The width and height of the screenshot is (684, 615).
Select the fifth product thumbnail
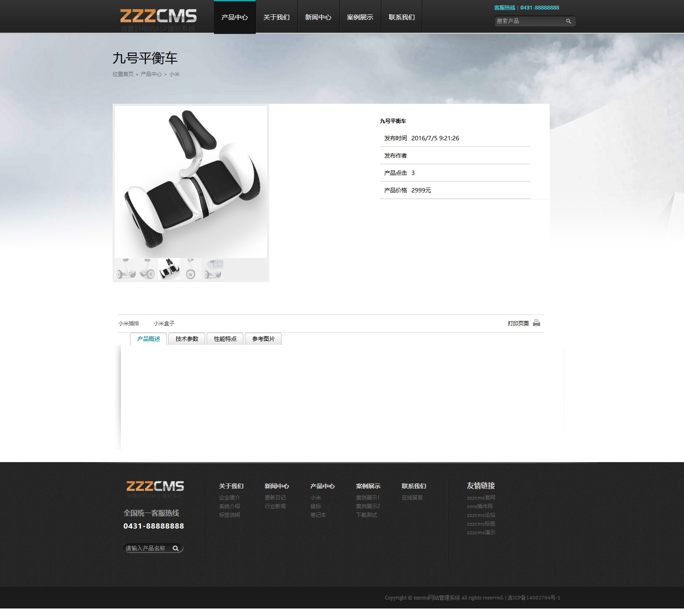[213, 269]
